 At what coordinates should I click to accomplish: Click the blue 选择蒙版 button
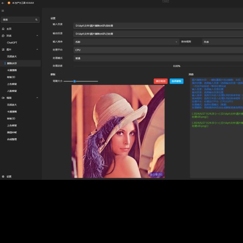pos(177,81)
